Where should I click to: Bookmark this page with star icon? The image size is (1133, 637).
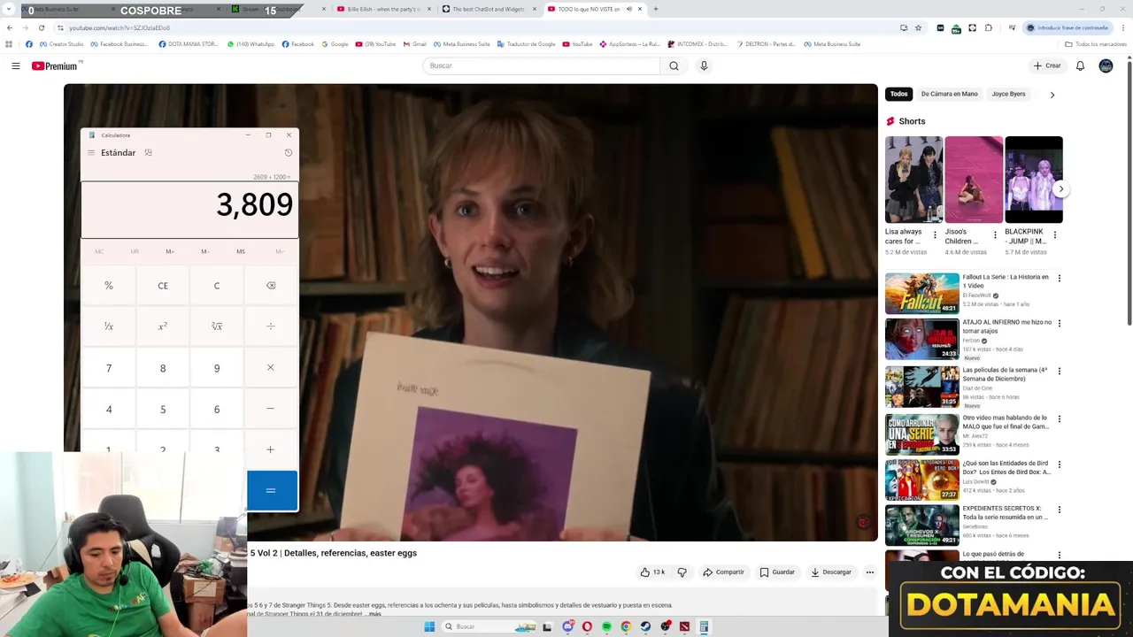point(918,27)
